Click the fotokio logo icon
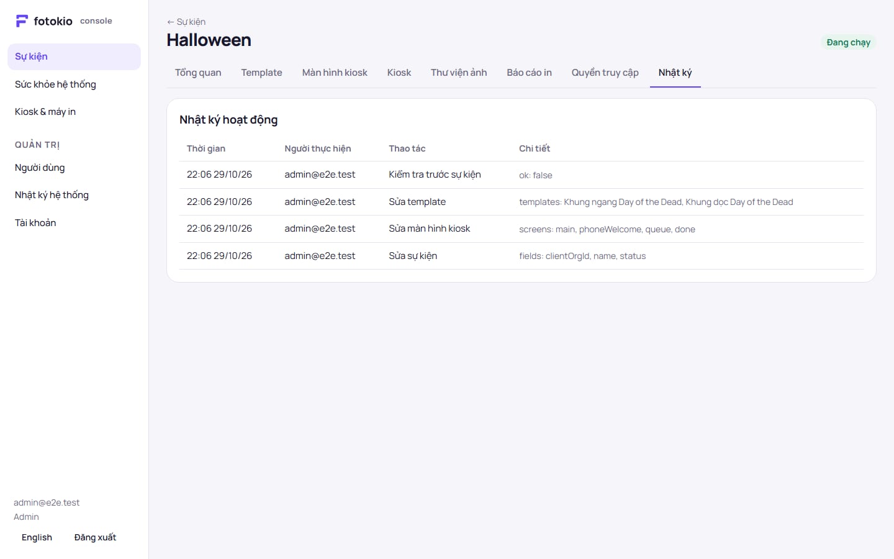The height and width of the screenshot is (559, 894). (22, 21)
